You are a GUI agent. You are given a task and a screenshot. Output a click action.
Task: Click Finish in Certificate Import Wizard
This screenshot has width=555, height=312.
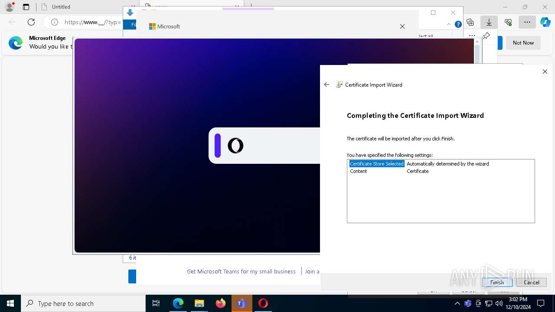click(497, 282)
